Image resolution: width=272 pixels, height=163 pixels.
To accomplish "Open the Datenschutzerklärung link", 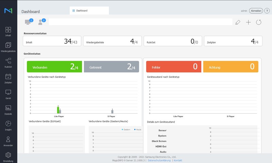I will point(159,160).
